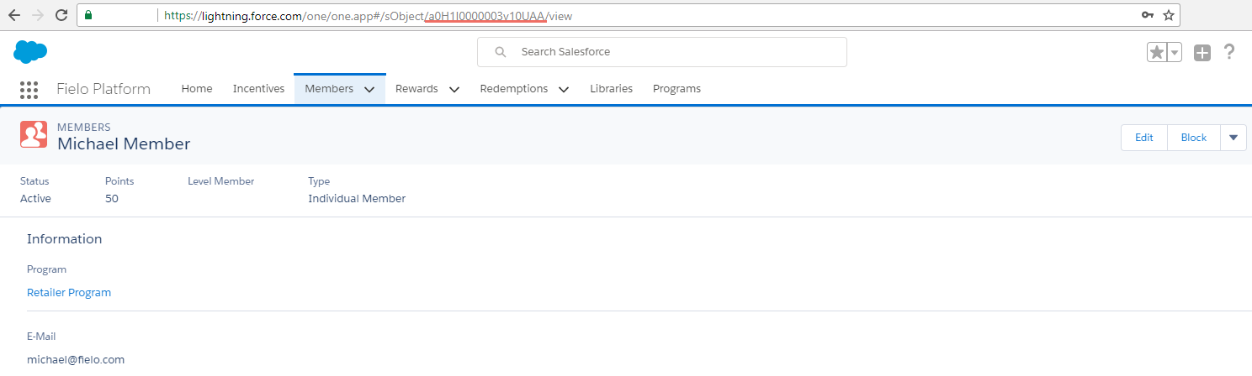Expand the Redemptions tab chevron menu
Viewport: 1252px width, 376px height.
pyautogui.click(x=564, y=89)
